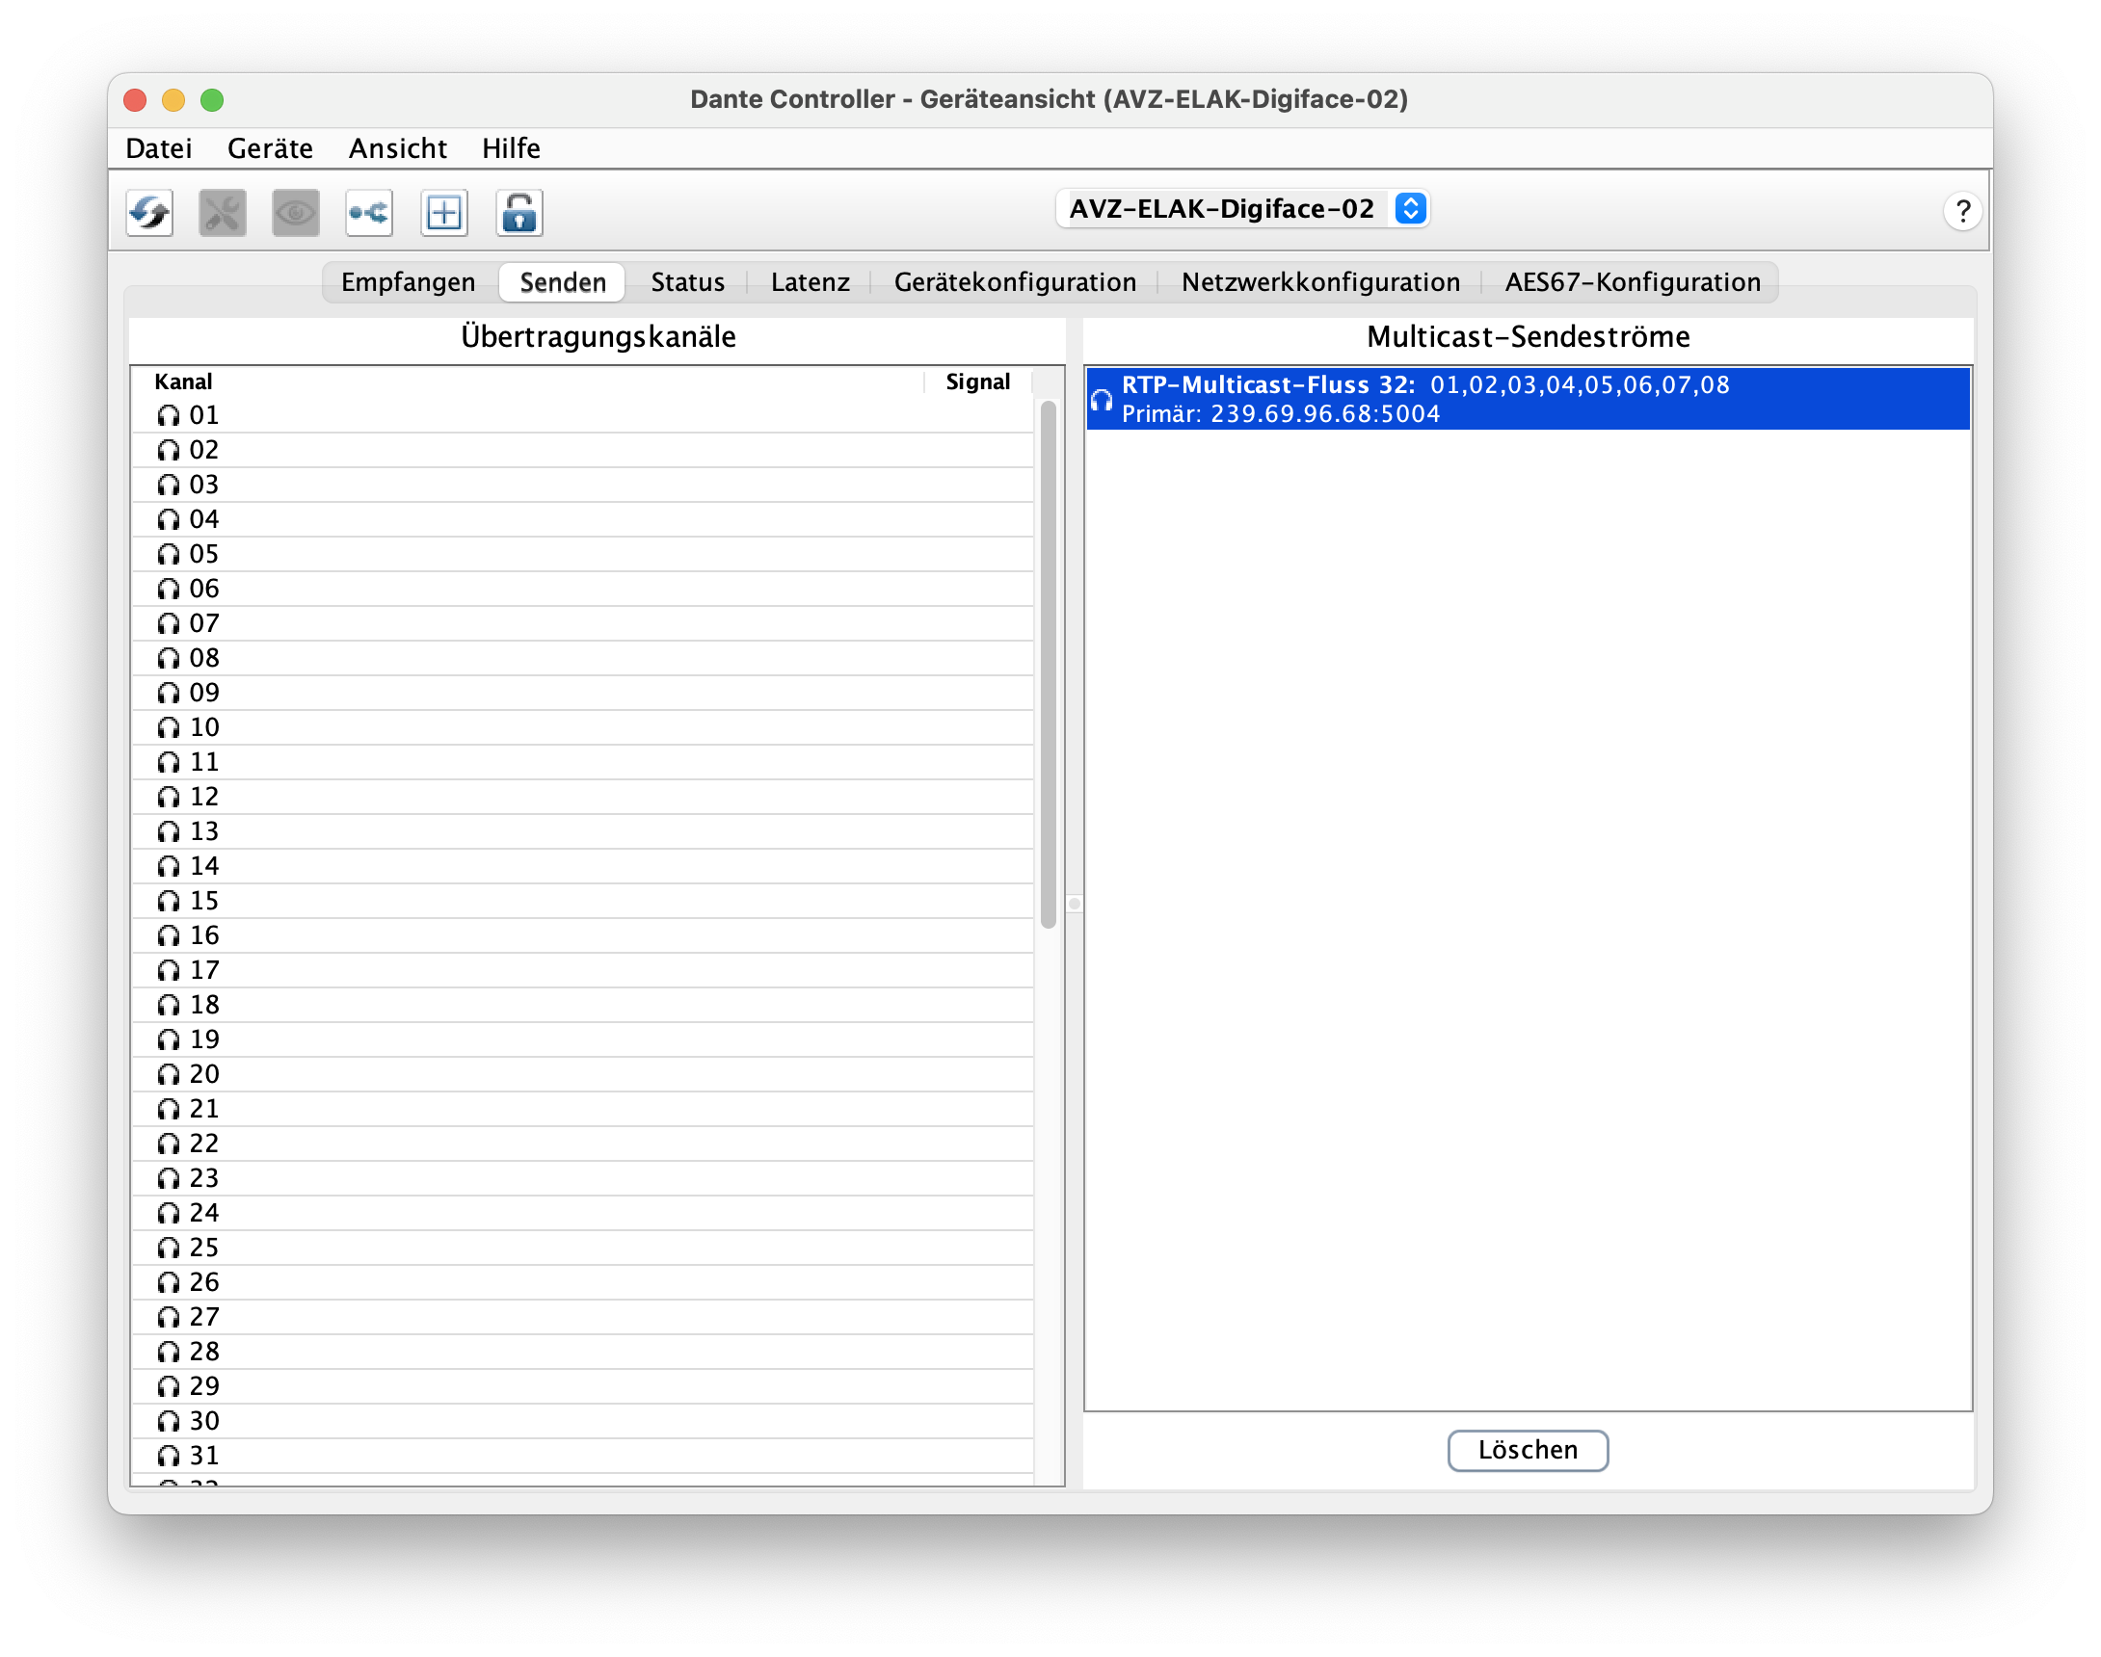
Task: Click the headphone icon for channel 05
Action: click(x=169, y=554)
